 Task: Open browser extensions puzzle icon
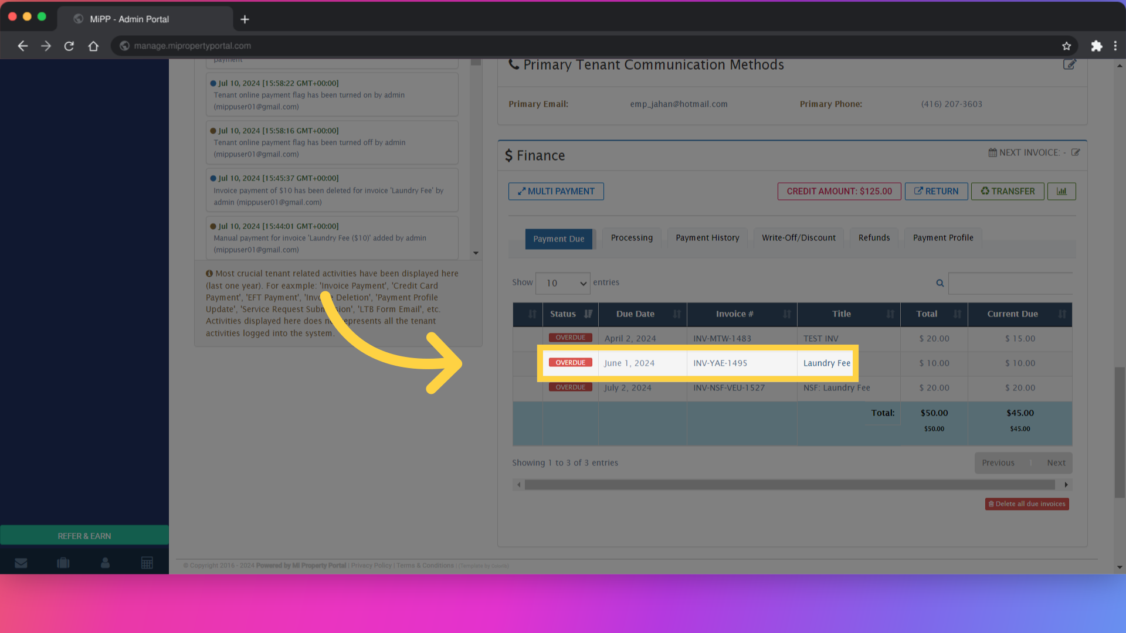click(1096, 46)
